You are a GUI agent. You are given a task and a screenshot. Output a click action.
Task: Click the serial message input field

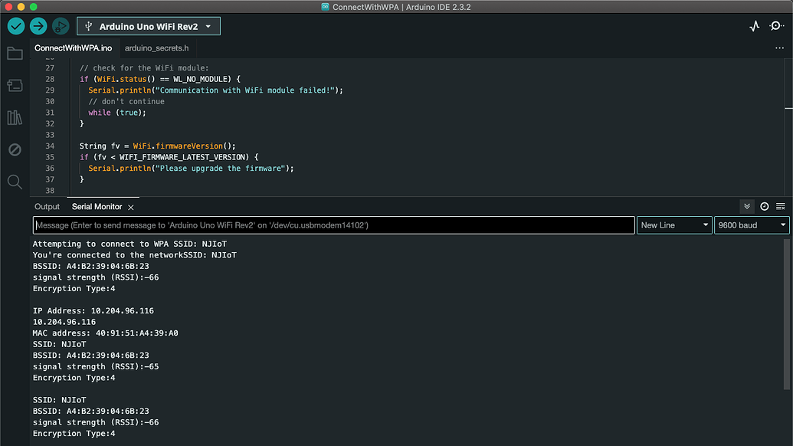[334, 225]
